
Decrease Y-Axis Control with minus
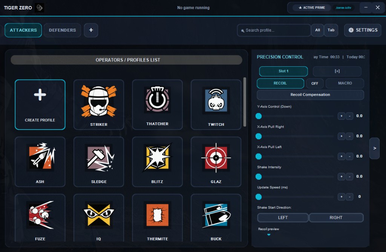pos(349,116)
